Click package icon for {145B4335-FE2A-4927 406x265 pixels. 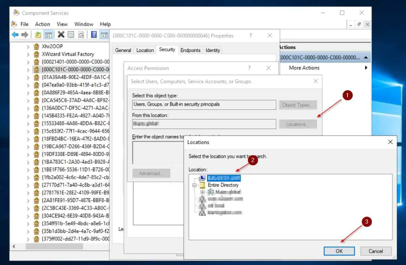[37, 116]
